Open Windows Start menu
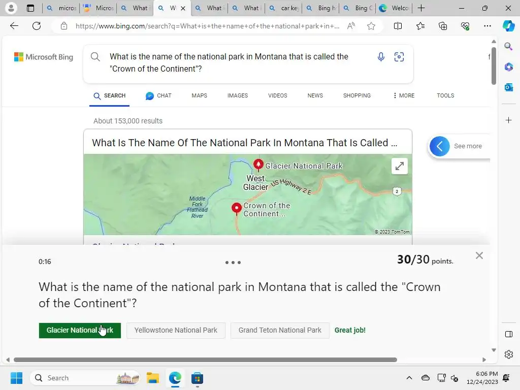 click(16, 378)
